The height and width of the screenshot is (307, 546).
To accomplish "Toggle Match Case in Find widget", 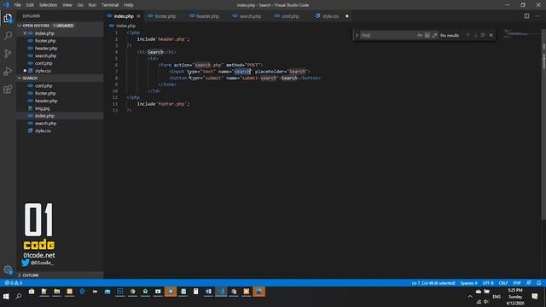I will pos(420,35).
